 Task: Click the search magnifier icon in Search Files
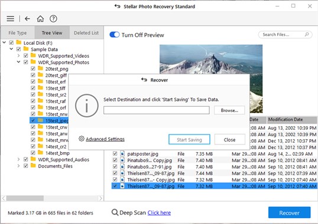point(307,34)
